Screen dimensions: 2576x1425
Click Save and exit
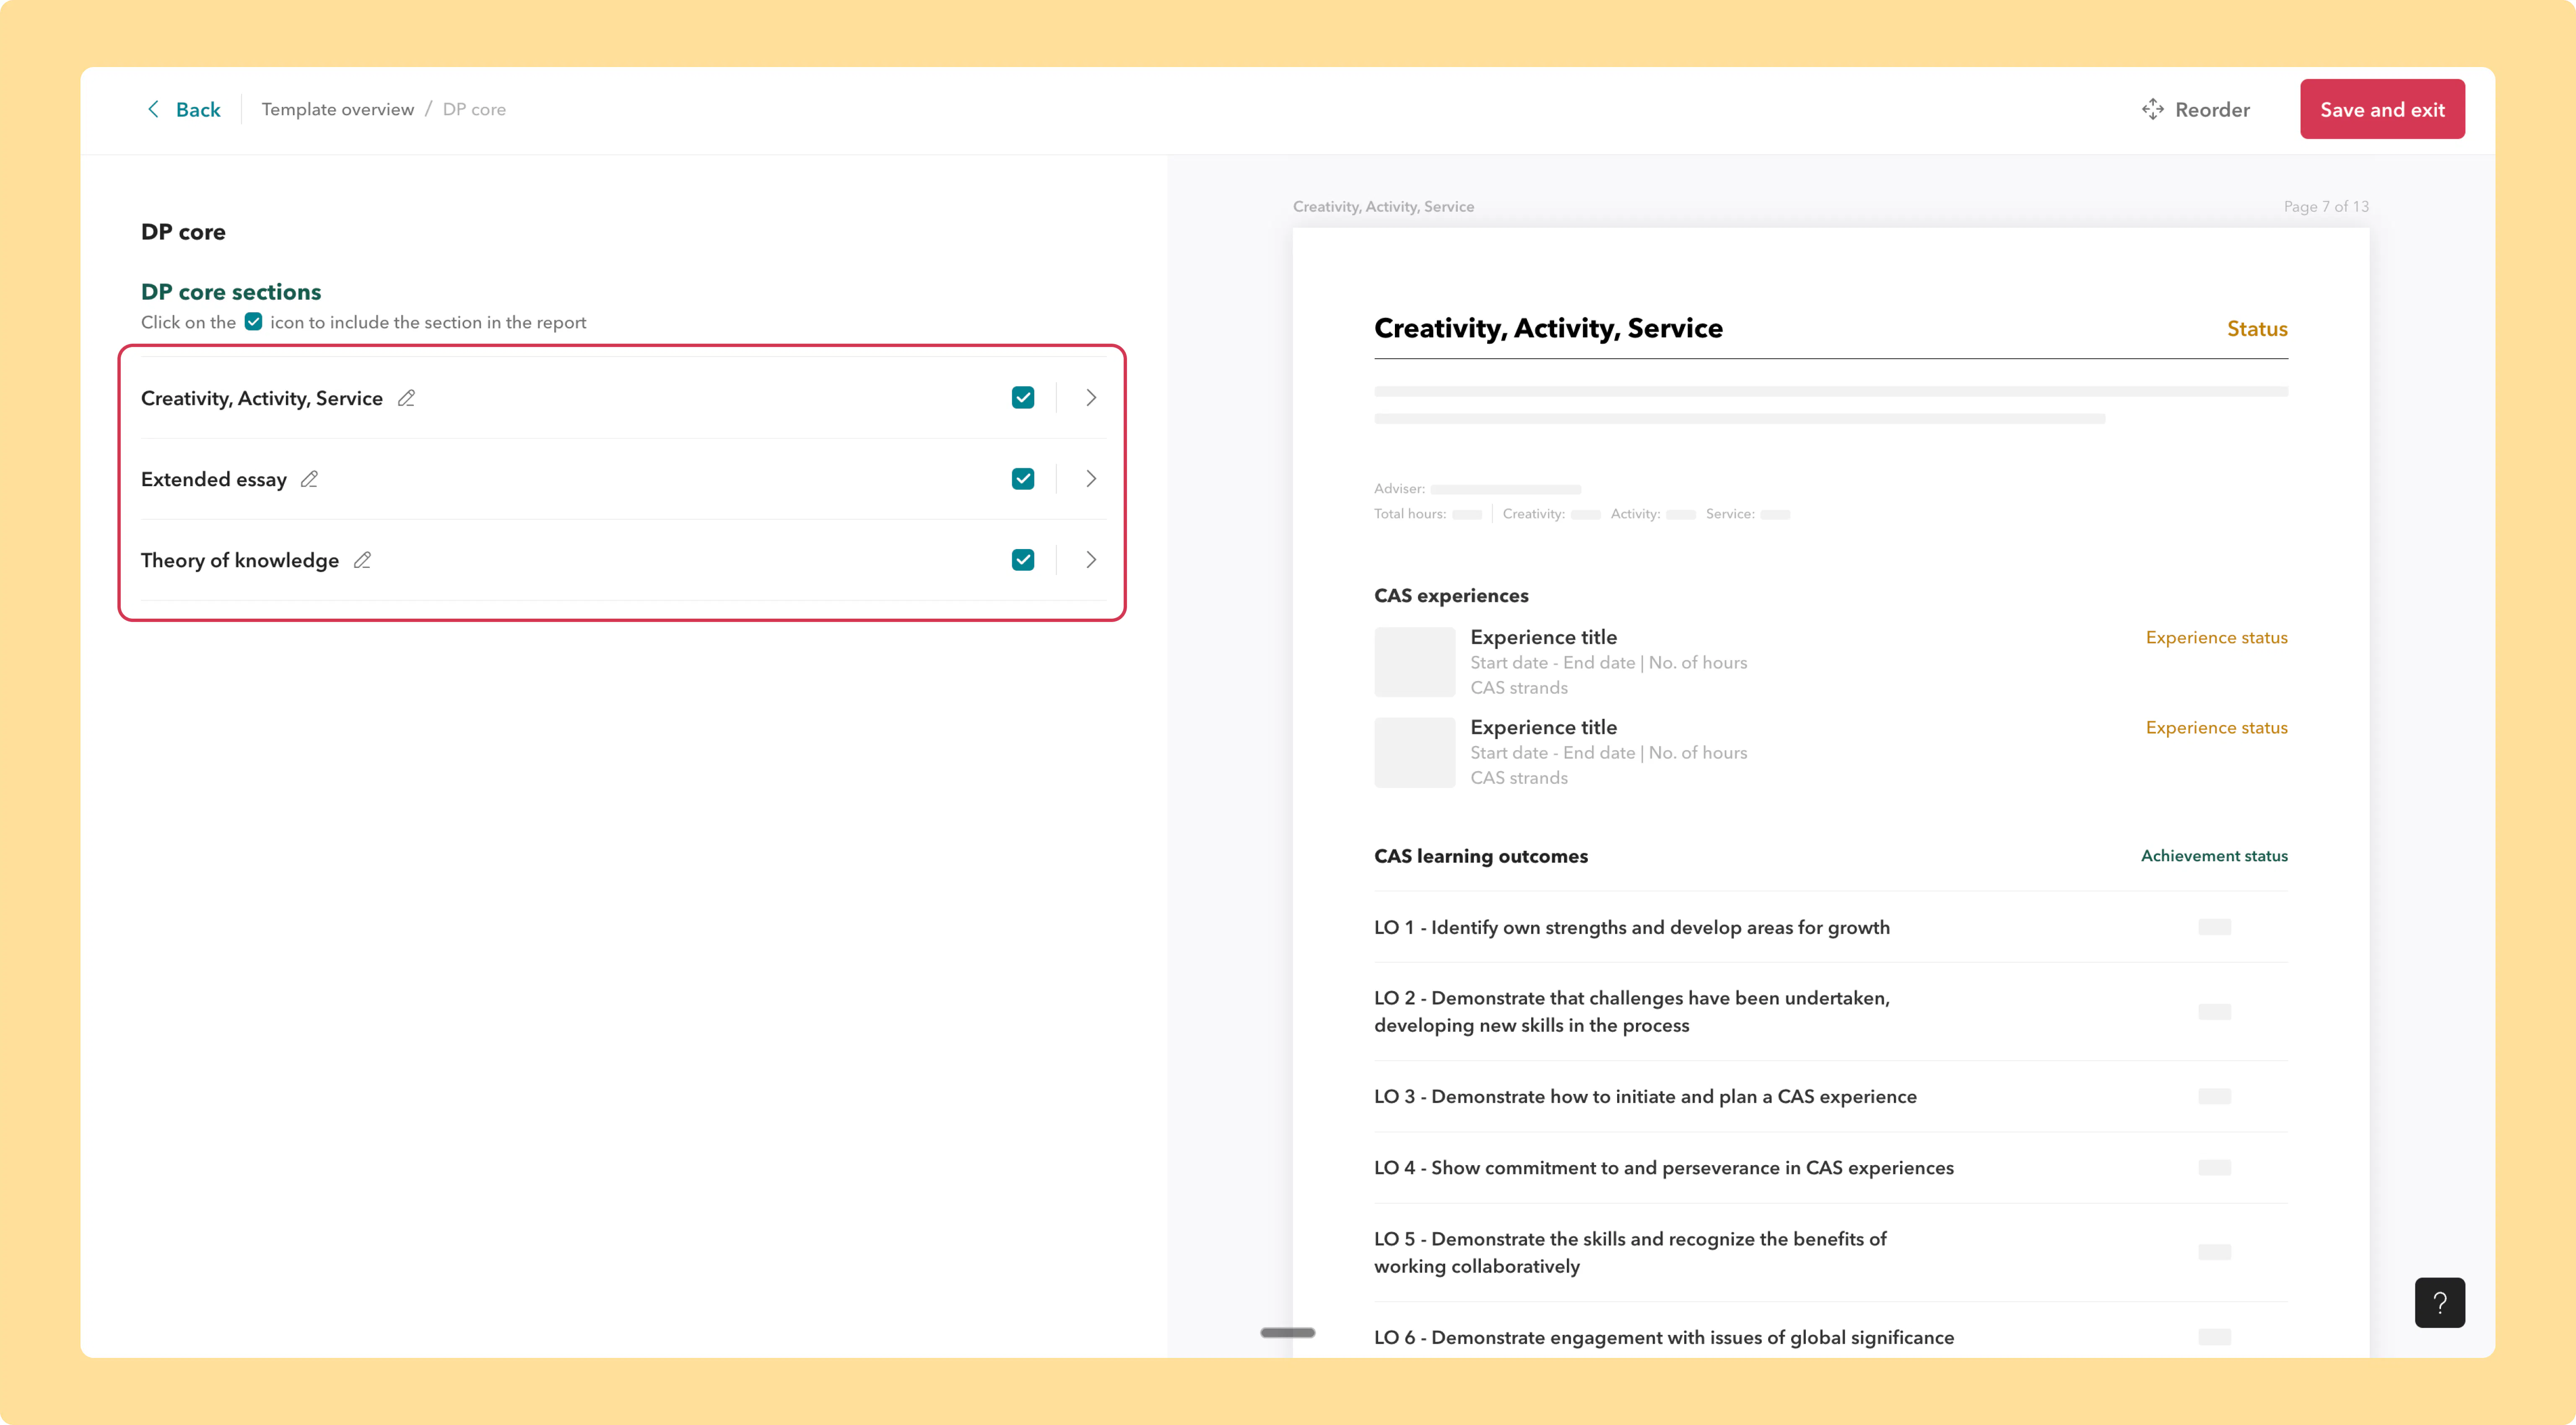(2382, 109)
